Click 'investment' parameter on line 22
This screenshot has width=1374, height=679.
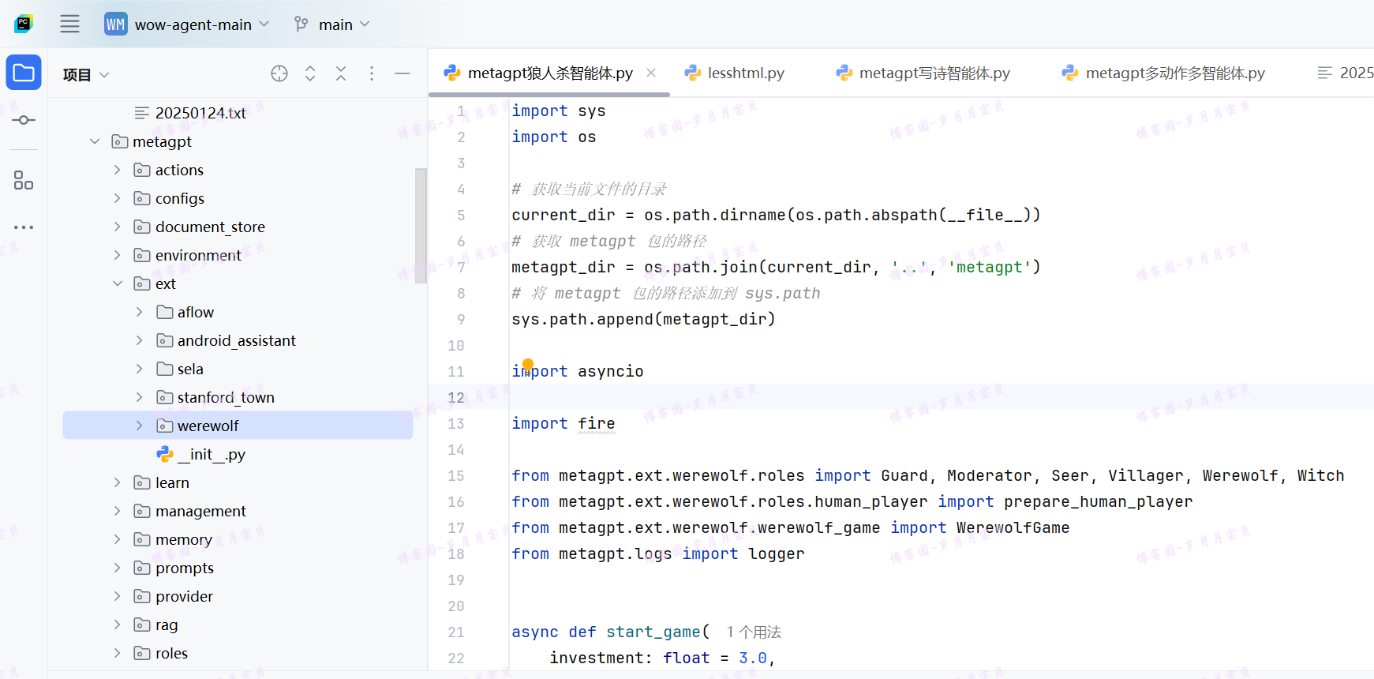(x=596, y=658)
